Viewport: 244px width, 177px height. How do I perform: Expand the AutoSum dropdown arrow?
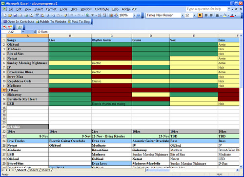(x=96, y=15)
